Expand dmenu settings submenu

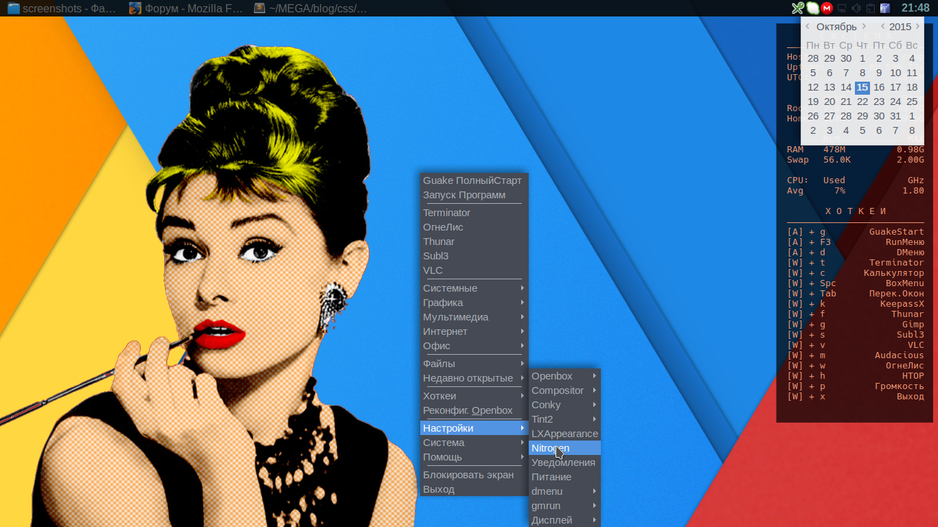(564, 491)
